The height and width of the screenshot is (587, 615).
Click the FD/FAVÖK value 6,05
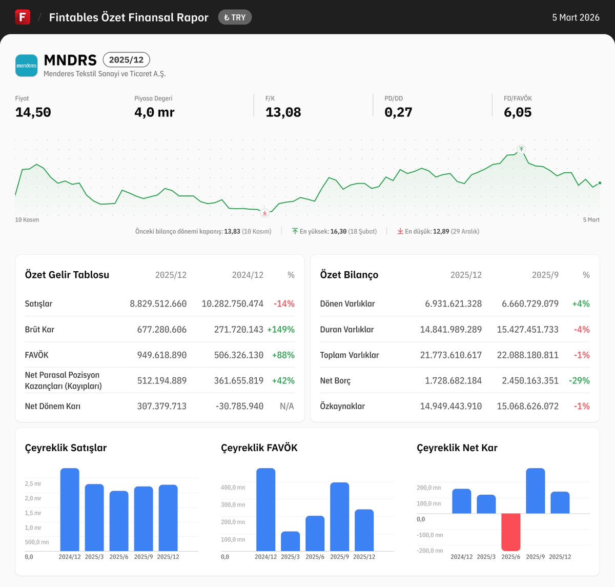(x=518, y=112)
